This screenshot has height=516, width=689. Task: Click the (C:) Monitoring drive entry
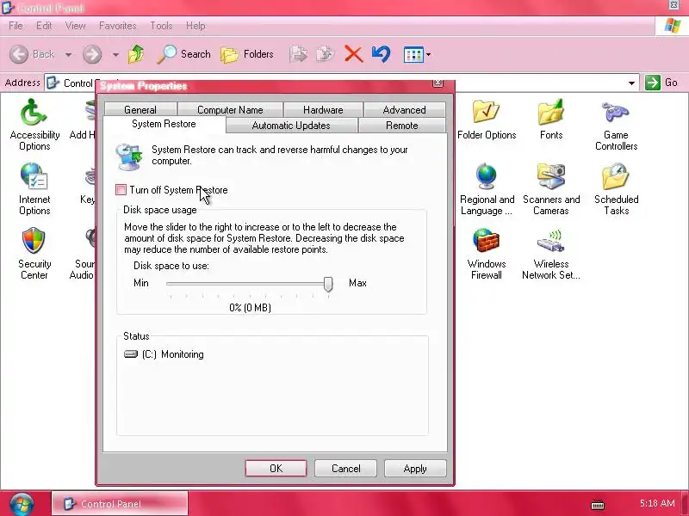[x=164, y=354]
